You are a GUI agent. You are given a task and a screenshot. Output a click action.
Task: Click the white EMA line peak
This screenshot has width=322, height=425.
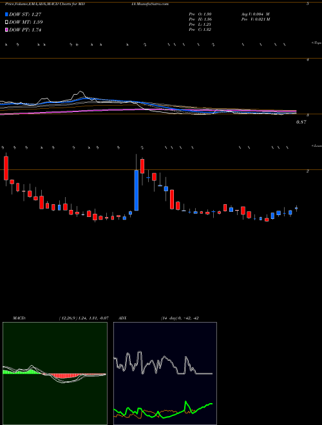[x=80, y=92]
